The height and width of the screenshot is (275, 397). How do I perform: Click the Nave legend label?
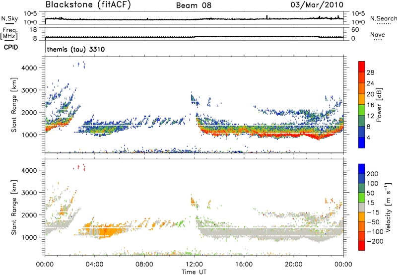tap(378, 34)
